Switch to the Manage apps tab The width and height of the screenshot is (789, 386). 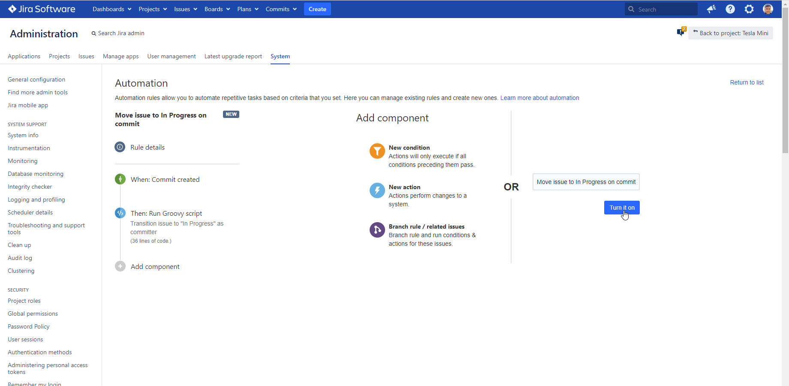pyautogui.click(x=120, y=56)
